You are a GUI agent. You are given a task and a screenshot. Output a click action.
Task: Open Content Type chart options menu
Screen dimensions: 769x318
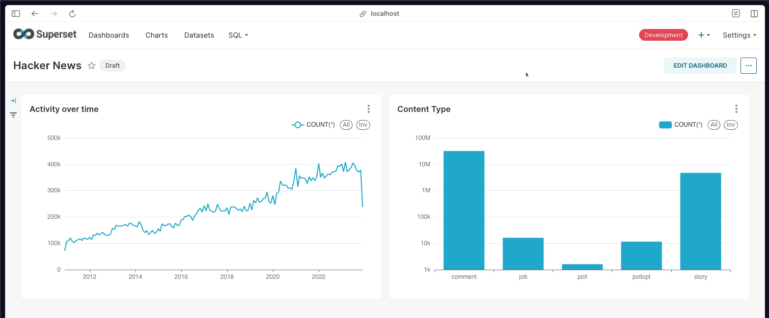(736, 109)
